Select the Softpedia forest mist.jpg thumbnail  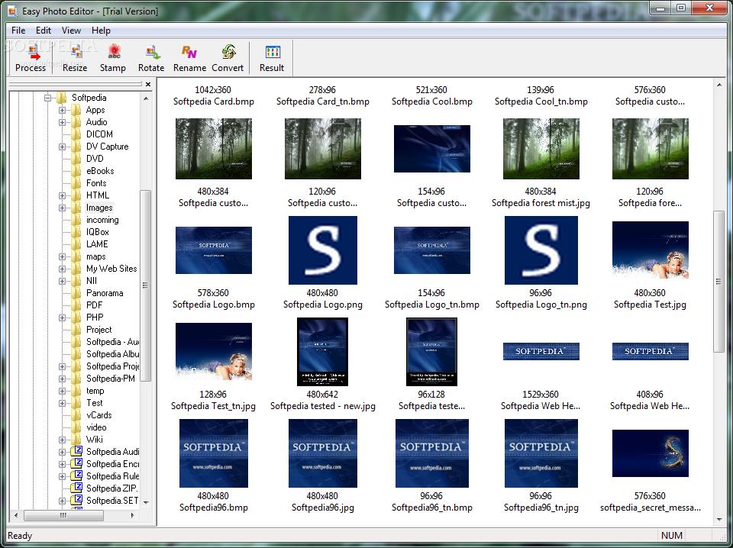(x=541, y=149)
